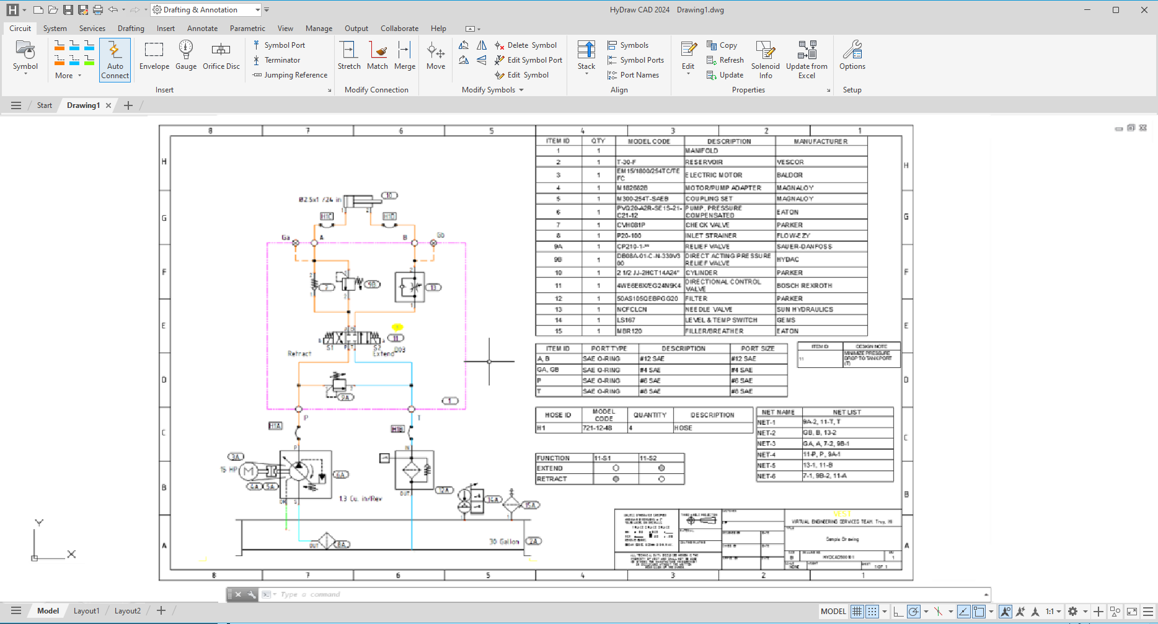1158x624 pixels.
Task: Expand the More connection types dropdown
Action: point(68,76)
